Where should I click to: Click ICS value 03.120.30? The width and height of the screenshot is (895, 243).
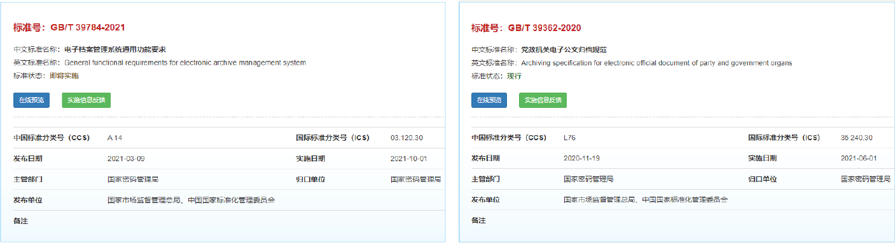point(406,138)
